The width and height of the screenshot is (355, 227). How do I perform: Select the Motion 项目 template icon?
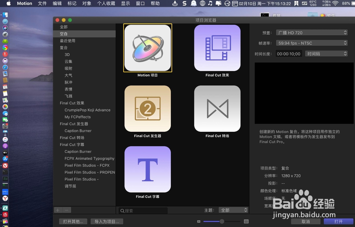(148, 48)
